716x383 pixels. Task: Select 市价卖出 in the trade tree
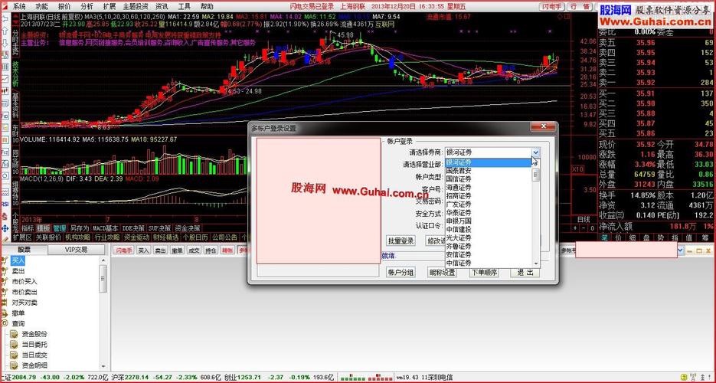click(x=25, y=292)
